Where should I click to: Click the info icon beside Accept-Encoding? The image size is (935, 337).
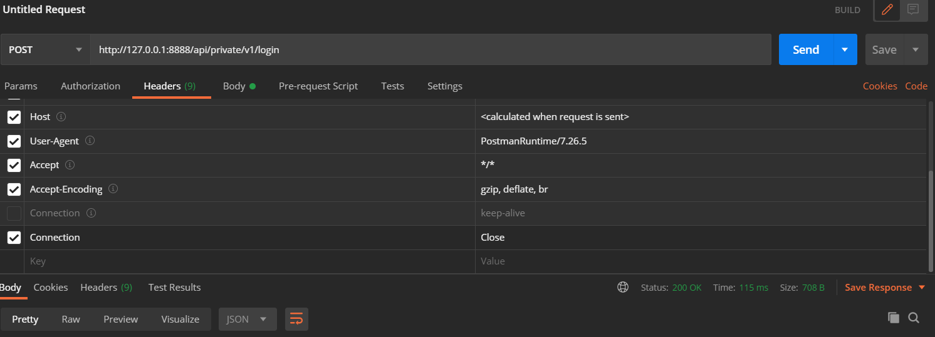pos(113,189)
